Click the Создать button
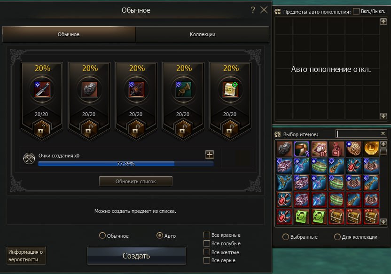Image resolution: width=391 pixels, height=274 pixels. pos(136,256)
